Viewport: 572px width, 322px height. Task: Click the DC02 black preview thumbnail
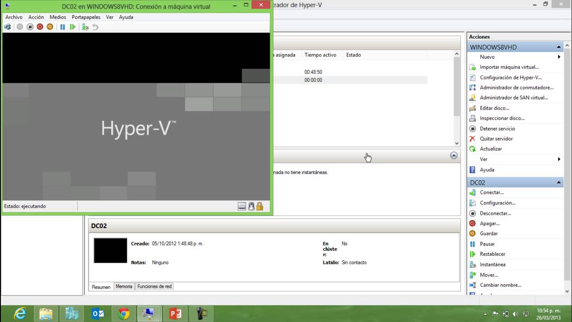pyautogui.click(x=110, y=250)
